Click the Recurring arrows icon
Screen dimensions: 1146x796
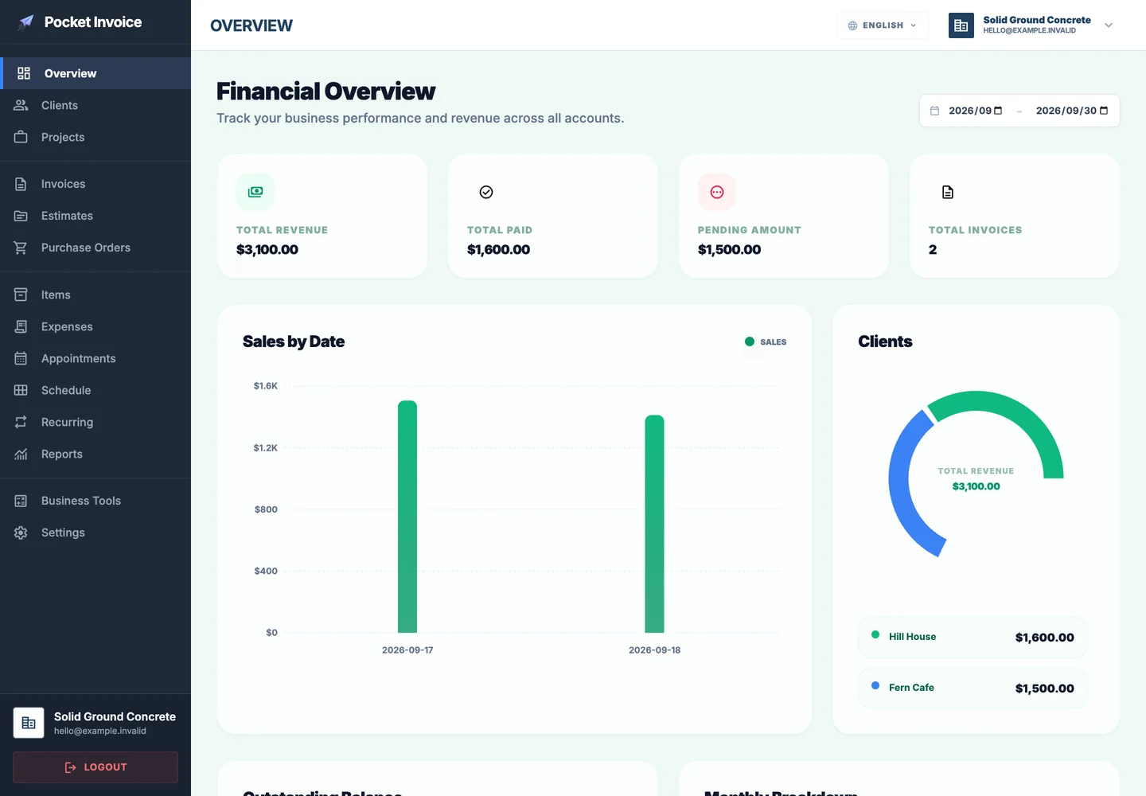(x=21, y=422)
